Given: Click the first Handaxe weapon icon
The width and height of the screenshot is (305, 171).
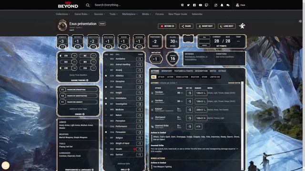Looking at the screenshot, I should pos(152,93).
